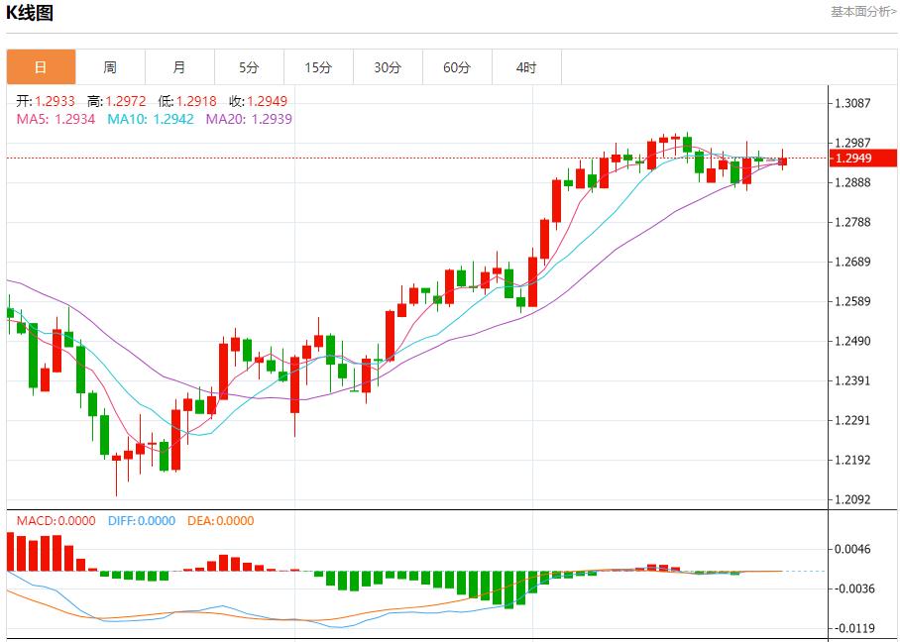Viewport: 900px width, 642px height.
Task: Switch to the 月 monthly tab
Action: click(179, 67)
